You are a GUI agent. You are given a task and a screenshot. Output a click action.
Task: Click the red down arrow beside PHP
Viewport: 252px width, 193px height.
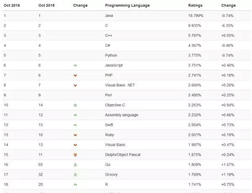(75, 76)
